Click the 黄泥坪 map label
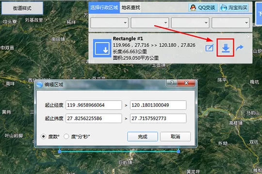Screen dimensions: 262x174 coord(193,171)
